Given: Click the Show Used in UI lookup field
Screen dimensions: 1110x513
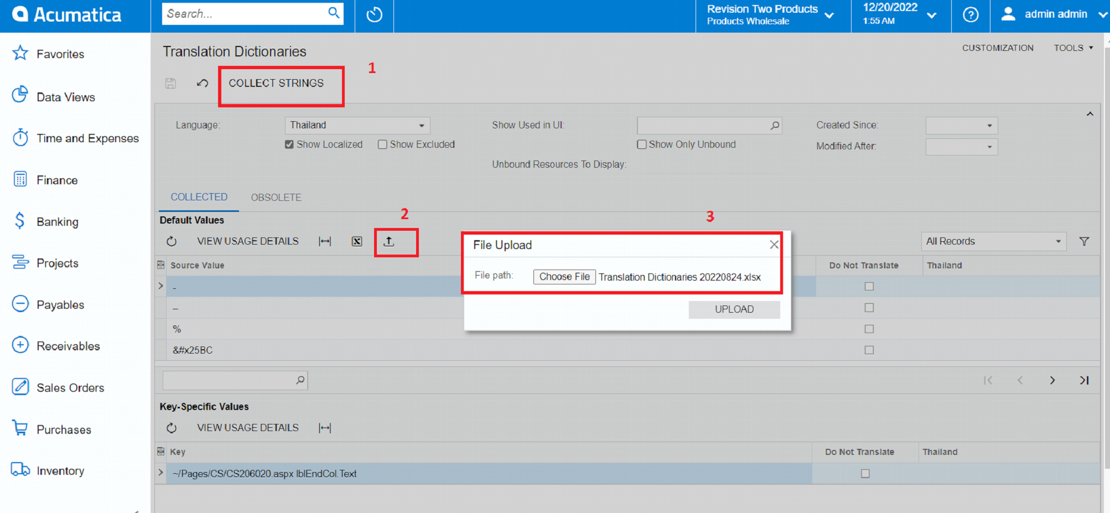Looking at the screenshot, I should click(709, 126).
